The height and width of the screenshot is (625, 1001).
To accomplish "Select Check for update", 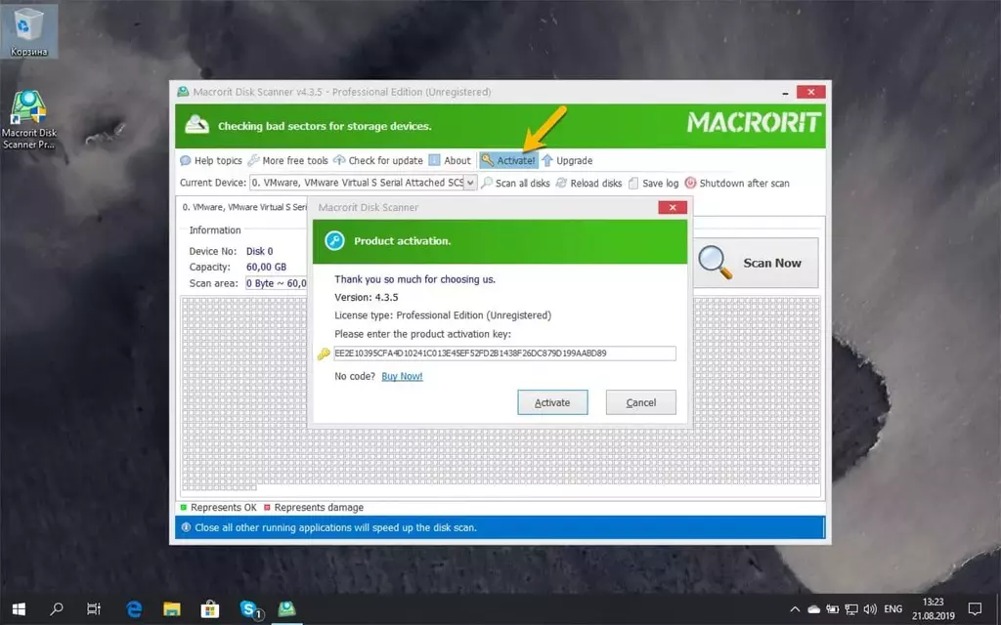I will point(378,161).
